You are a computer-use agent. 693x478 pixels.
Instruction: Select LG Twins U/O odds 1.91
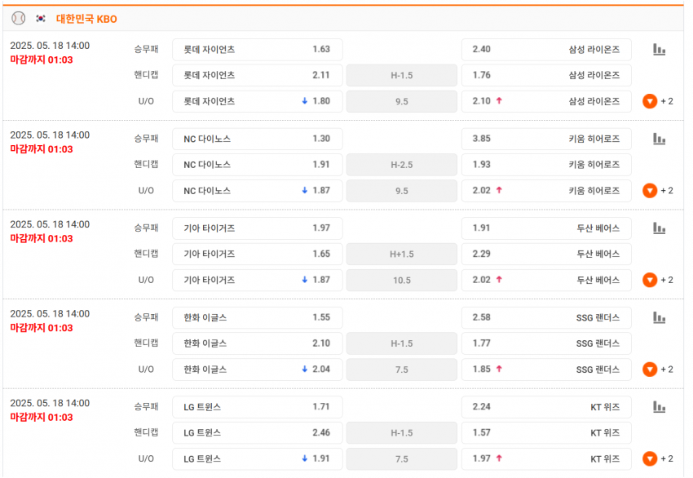[x=257, y=458]
